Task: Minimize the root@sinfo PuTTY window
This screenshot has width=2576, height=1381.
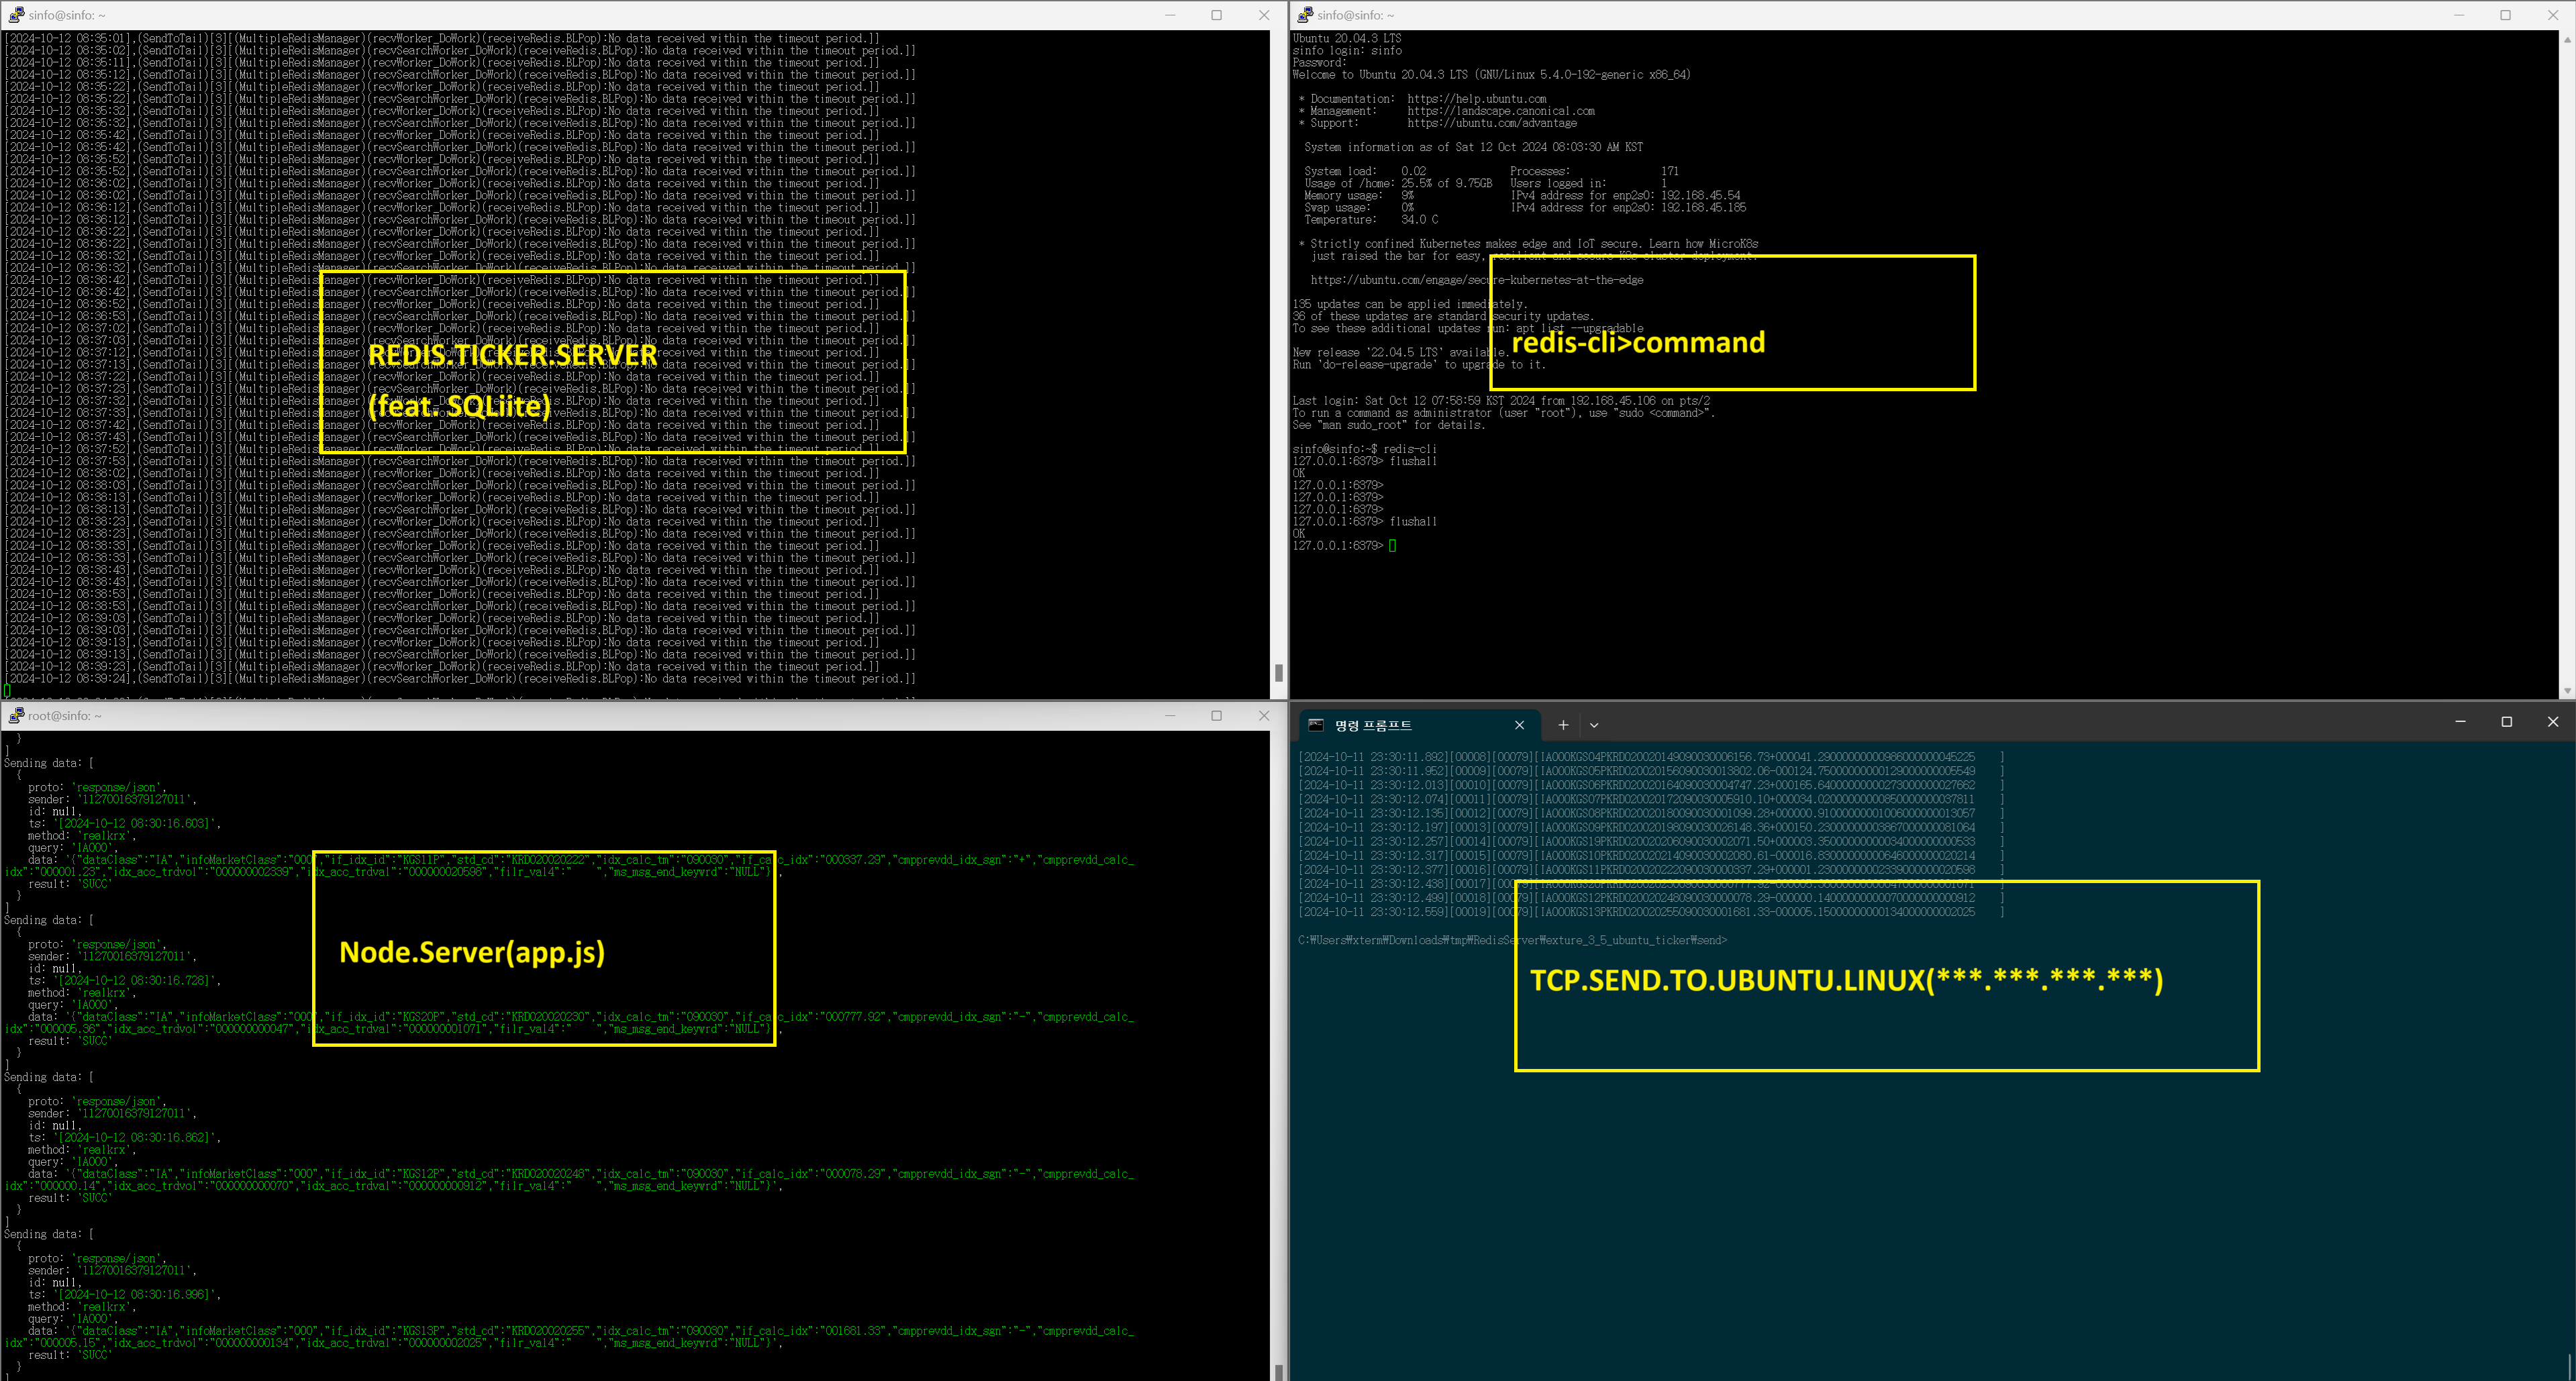Action: (1170, 716)
